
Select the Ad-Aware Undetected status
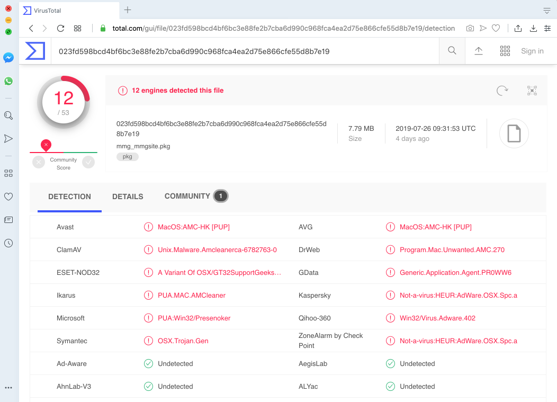[x=175, y=363]
